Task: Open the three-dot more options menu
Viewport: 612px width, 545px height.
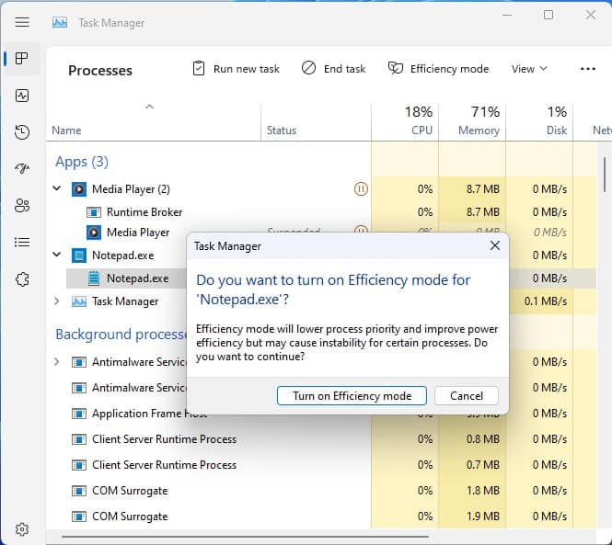Action: point(588,69)
